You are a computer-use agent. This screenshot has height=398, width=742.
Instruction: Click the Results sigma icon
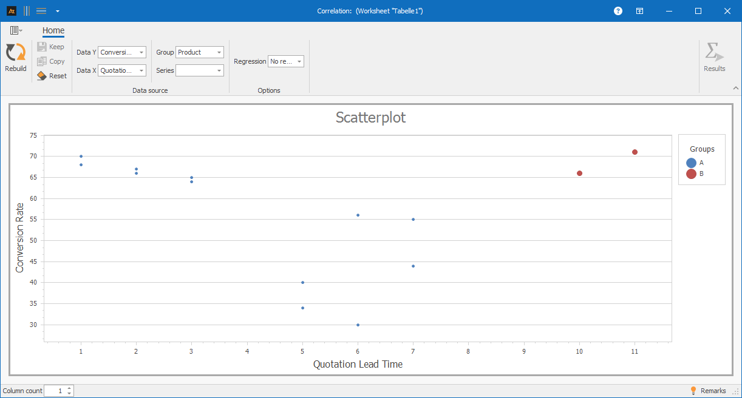point(714,53)
